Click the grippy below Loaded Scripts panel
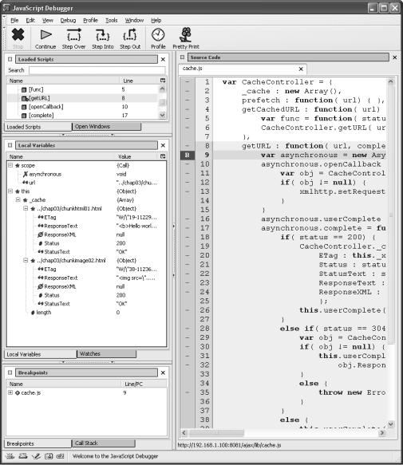 coord(88,135)
